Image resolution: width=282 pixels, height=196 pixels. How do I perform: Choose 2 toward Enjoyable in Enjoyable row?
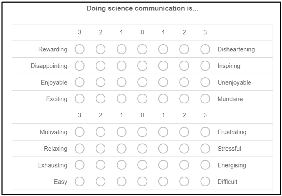click(100, 82)
